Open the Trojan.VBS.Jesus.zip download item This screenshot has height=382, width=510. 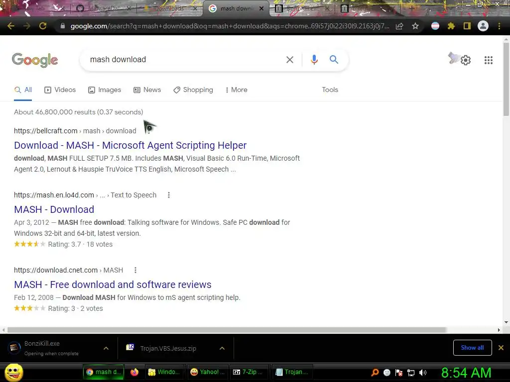tap(168, 348)
